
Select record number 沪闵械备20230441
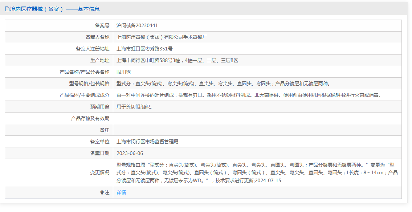pos(137,25)
